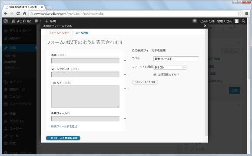The height and width of the screenshot is (156, 252).
Task: Bookmark this page with the star icon
Action: (x=240, y=13)
